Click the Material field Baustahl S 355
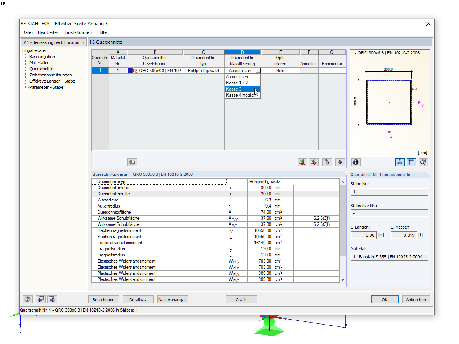The width and height of the screenshot is (459, 344). 389,257
